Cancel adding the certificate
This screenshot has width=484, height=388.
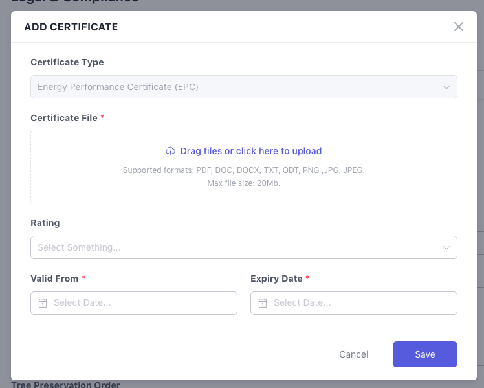coord(353,354)
